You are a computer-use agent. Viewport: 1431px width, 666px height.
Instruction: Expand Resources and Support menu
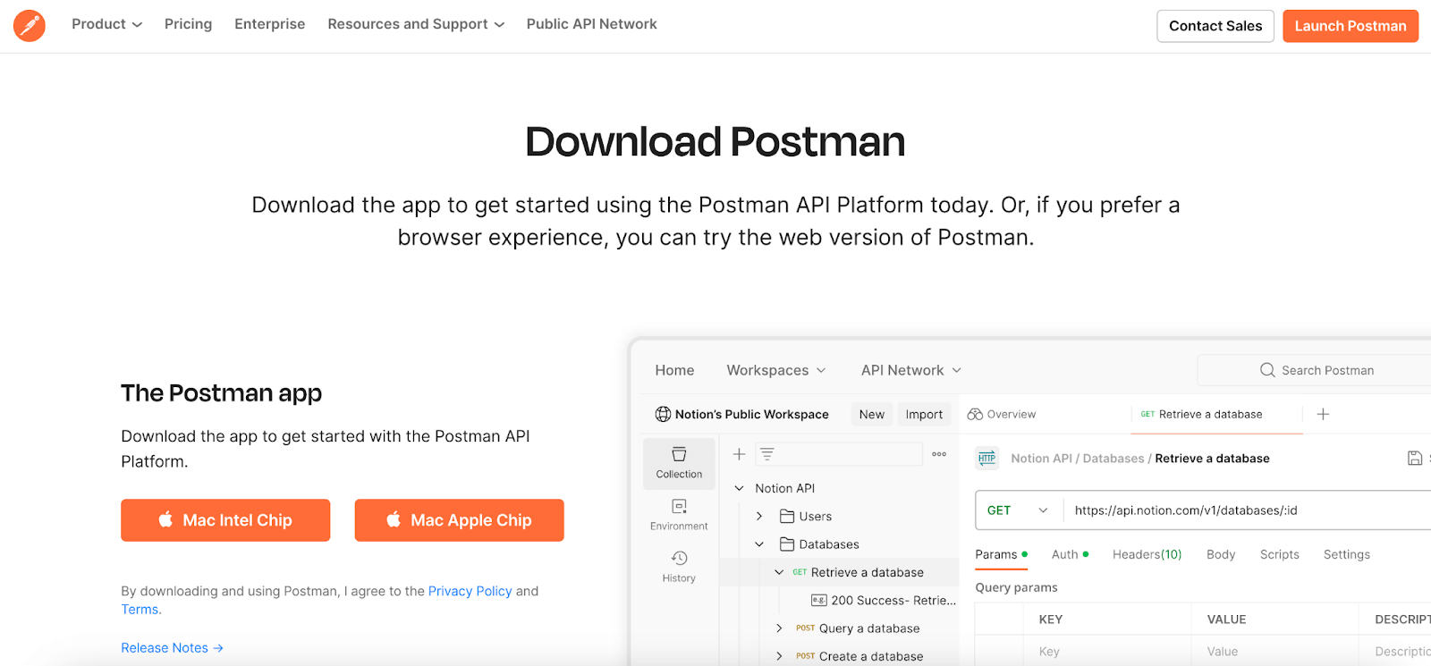click(x=416, y=24)
